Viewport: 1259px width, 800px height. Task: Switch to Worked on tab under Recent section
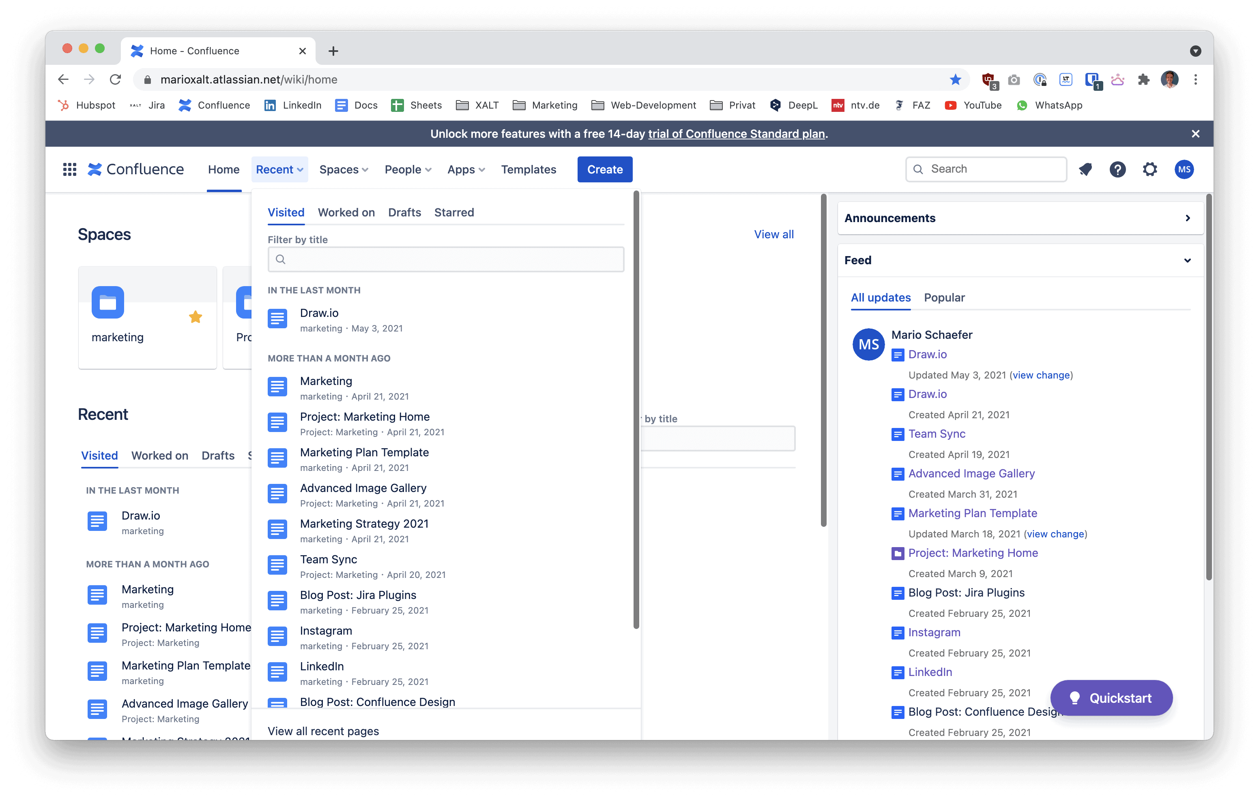coord(159,455)
